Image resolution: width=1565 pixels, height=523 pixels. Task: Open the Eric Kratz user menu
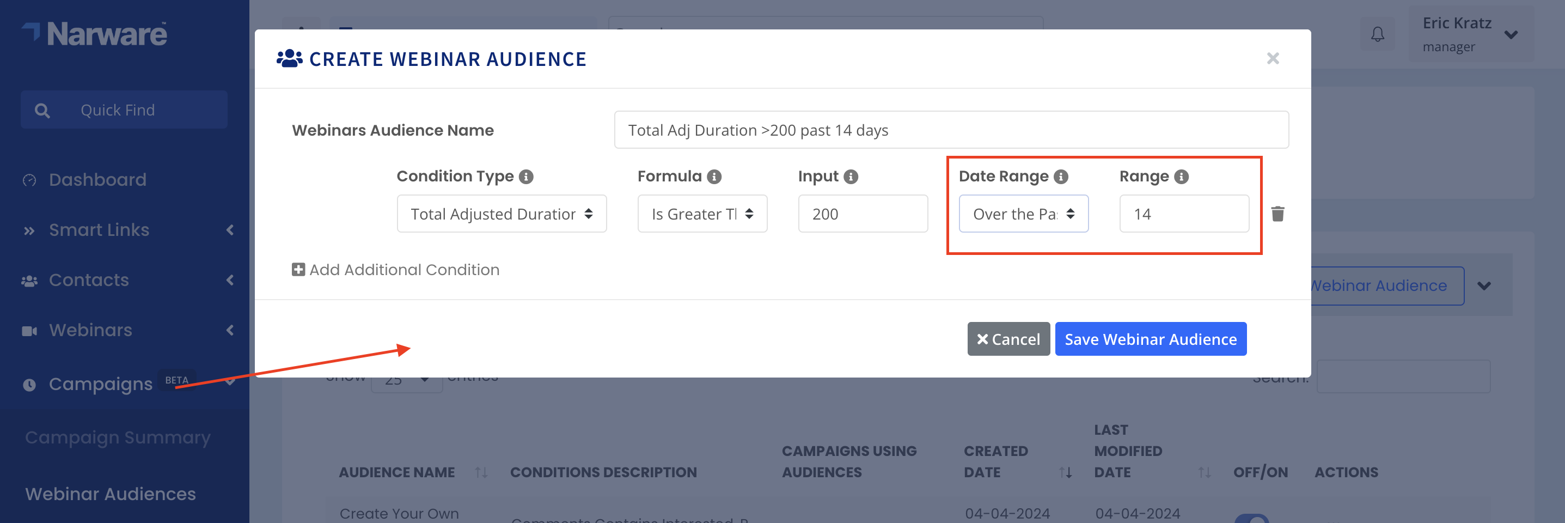pyautogui.click(x=1470, y=34)
